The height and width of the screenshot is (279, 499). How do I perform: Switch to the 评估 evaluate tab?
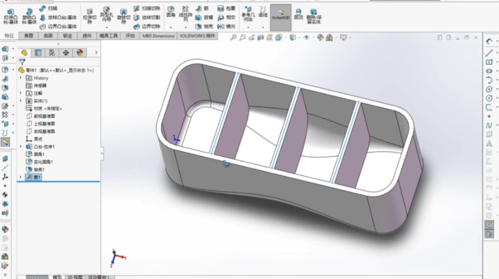click(130, 36)
